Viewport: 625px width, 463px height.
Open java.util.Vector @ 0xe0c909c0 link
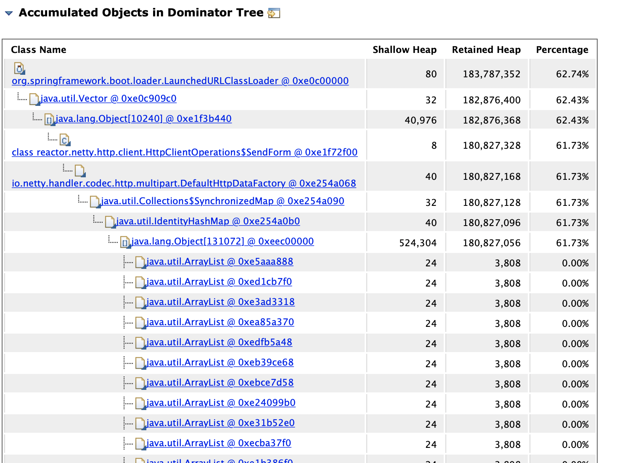(x=108, y=98)
